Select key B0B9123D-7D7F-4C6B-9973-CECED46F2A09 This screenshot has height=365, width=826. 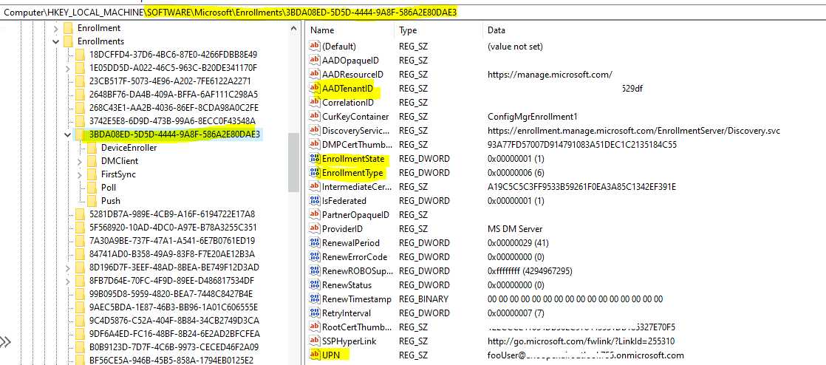point(174,347)
